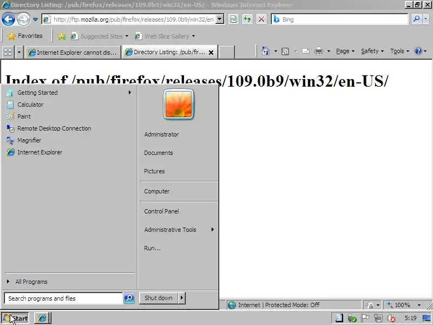
Task: Open Internet Explorer from Start menu
Action: pos(69,152)
